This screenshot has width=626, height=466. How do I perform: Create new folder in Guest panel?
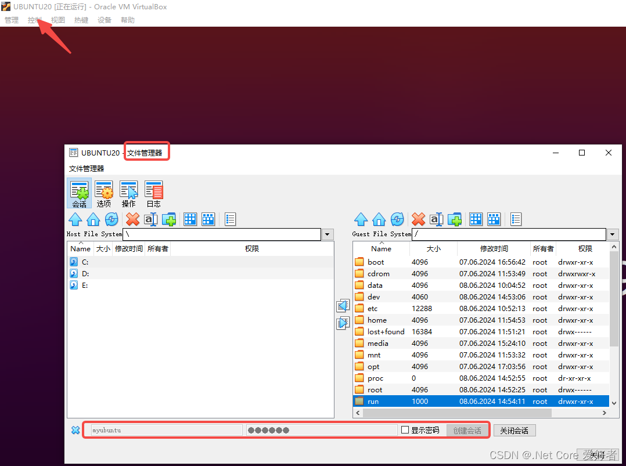pyautogui.click(x=455, y=219)
